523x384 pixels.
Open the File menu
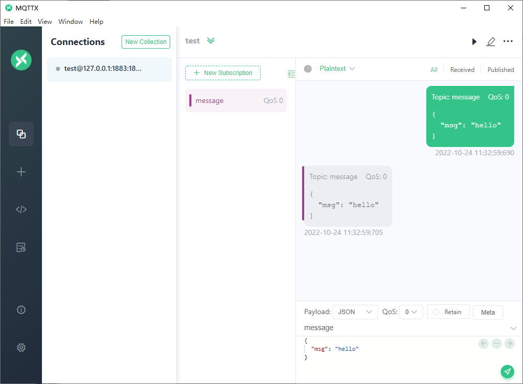click(x=9, y=21)
